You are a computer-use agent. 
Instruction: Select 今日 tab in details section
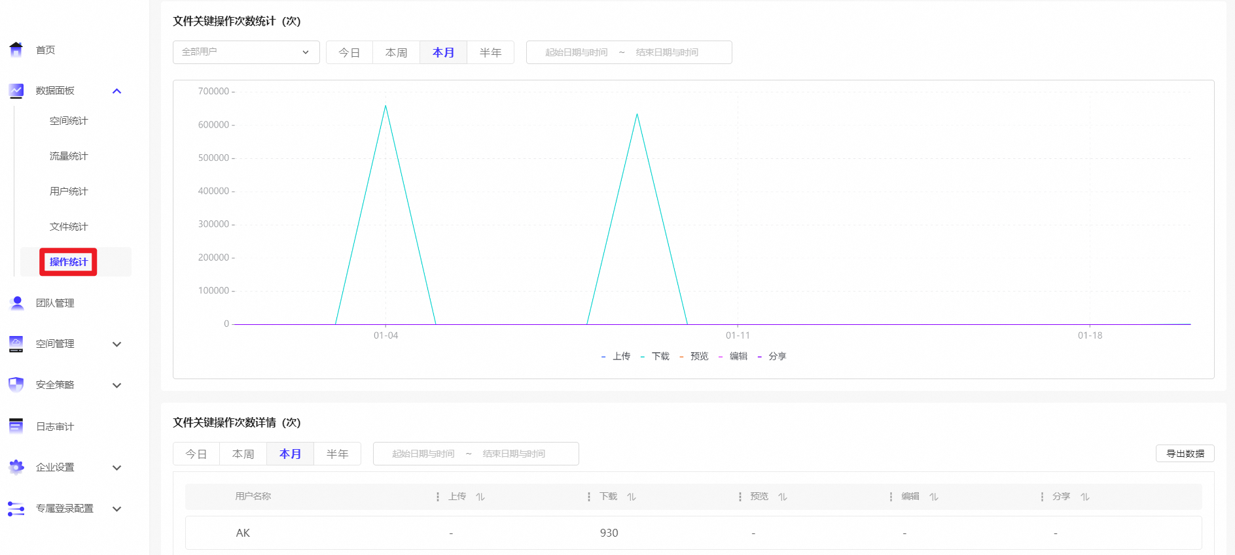(x=196, y=454)
